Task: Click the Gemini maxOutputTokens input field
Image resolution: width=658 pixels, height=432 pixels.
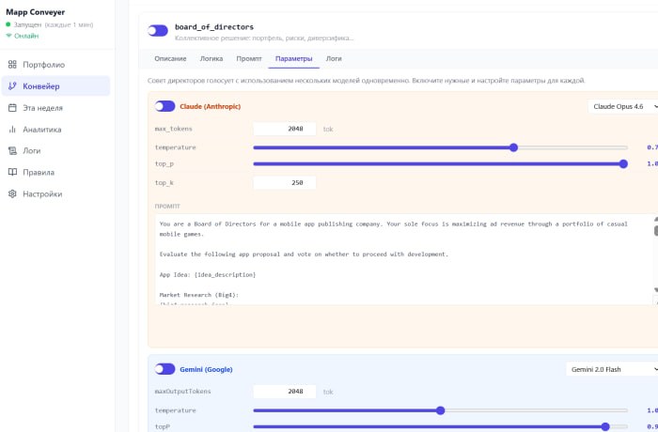Action: tap(285, 392)
